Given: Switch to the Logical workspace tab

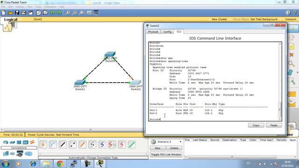Looking at the screenshot, I should (x=11, y=20).
